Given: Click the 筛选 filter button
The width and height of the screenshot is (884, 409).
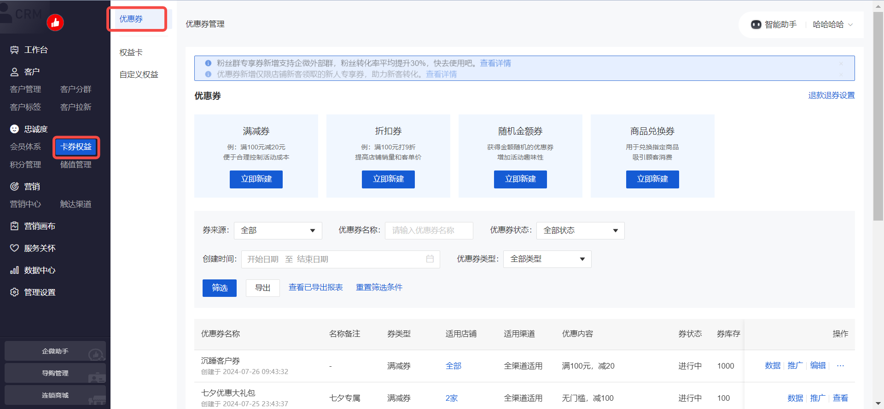Looking at the screenshot, I should coord(220,288).
